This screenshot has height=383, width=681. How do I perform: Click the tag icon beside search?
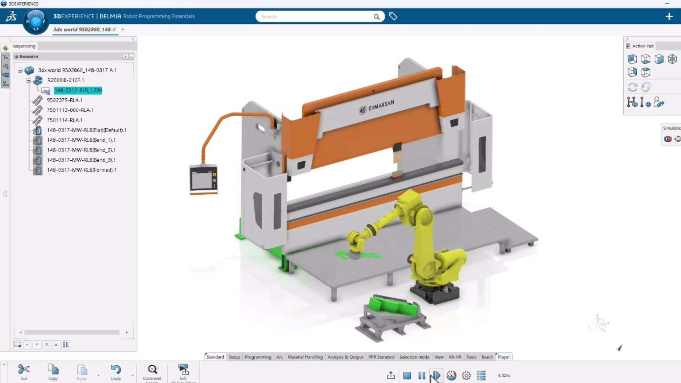click(x=393, y=16)
